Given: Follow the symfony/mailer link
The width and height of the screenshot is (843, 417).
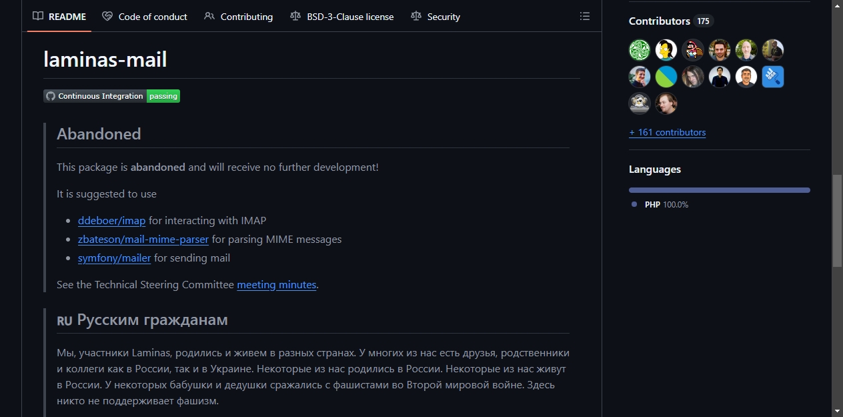Looking at the screenshot, I should [x=115, y=258].
